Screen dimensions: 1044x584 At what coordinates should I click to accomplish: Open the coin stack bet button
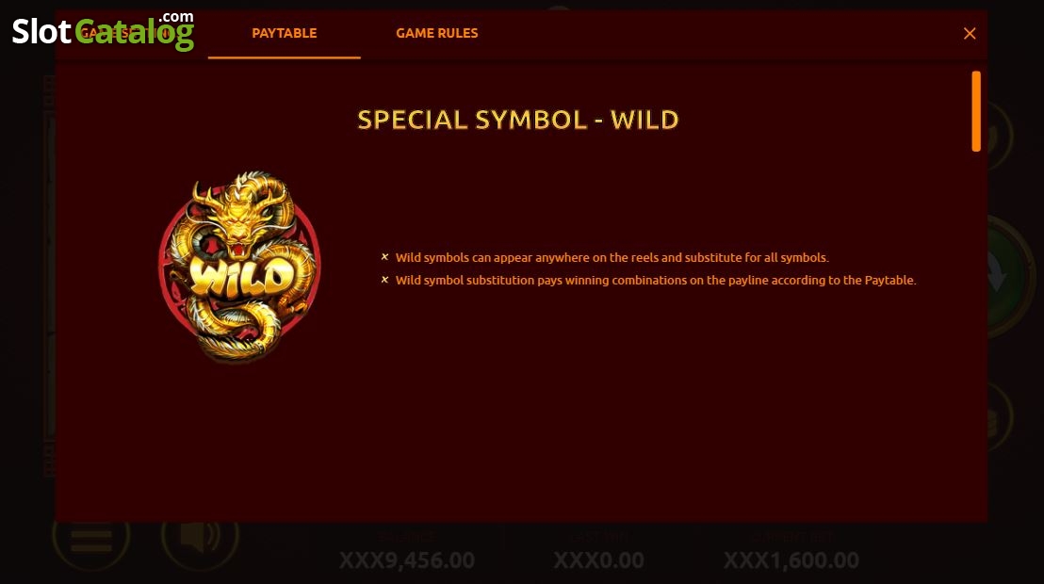[1000, 417]
